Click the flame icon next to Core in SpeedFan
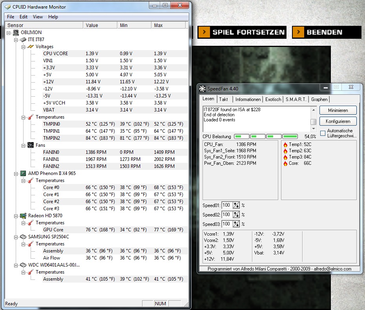The width and height of the screenshot is (365, 310). tap(285, 164)
